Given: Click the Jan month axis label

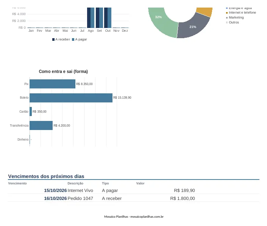Looking at the screenshot, I should (x=31, y=31).
